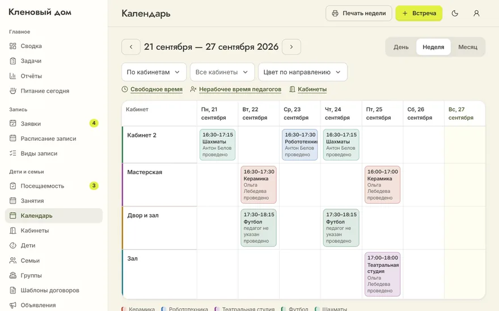Click the Кабинет 2 row header

click(159, 145)
